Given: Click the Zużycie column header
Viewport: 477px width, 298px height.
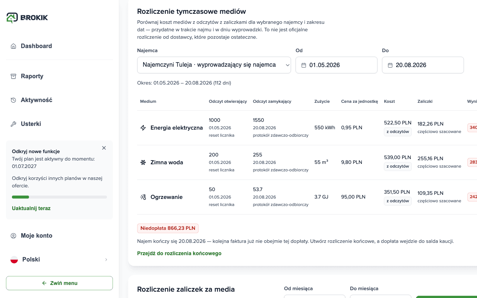Looking at the screenshot, I should pyautogui.click(x=322, y=101).
